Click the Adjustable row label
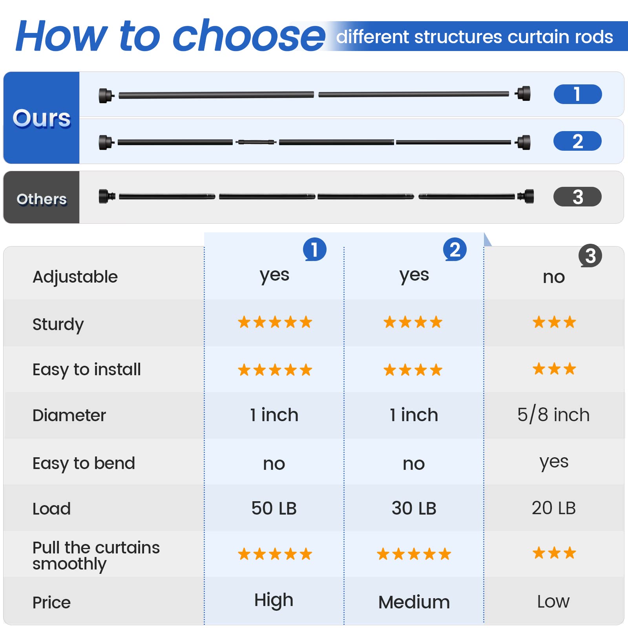The height and width of the screenshot is (628, 628). point(75,277)
